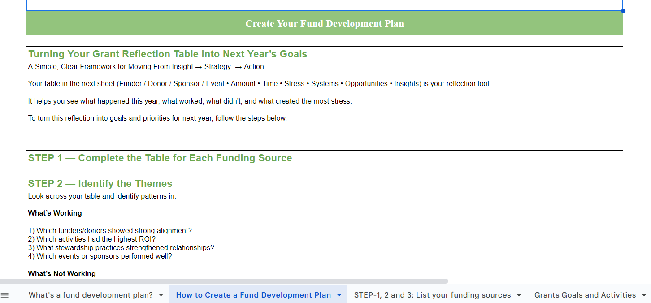This screenshot has height=303, width=651.
Task: Select the green "Create Your Fund Development Plan" header cell
Action: (x=325, y=24)
